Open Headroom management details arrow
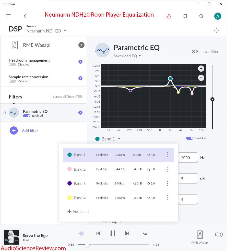 pyautogui.click(x=80, y=62)
